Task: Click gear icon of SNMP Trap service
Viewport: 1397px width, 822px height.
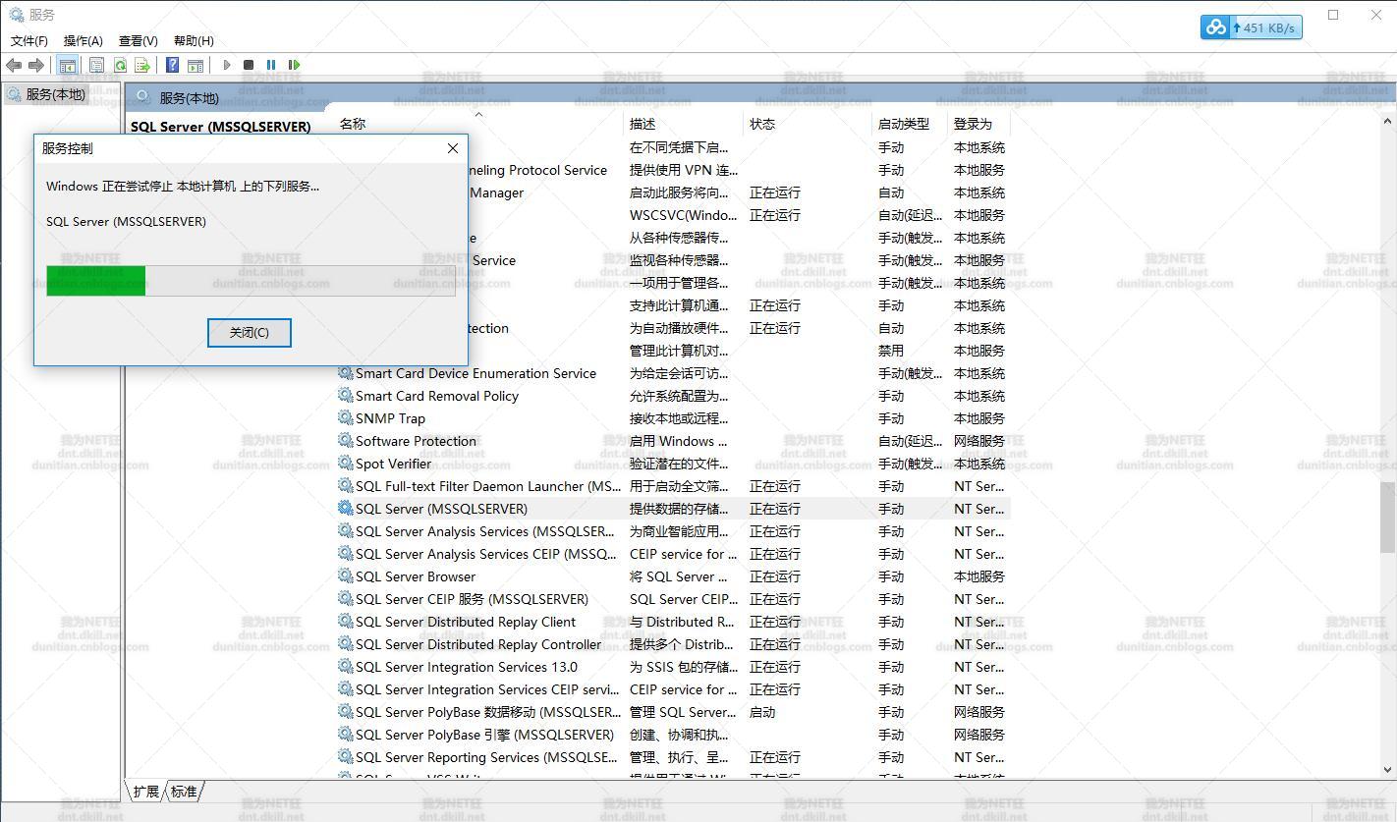Action: (345, 418)
